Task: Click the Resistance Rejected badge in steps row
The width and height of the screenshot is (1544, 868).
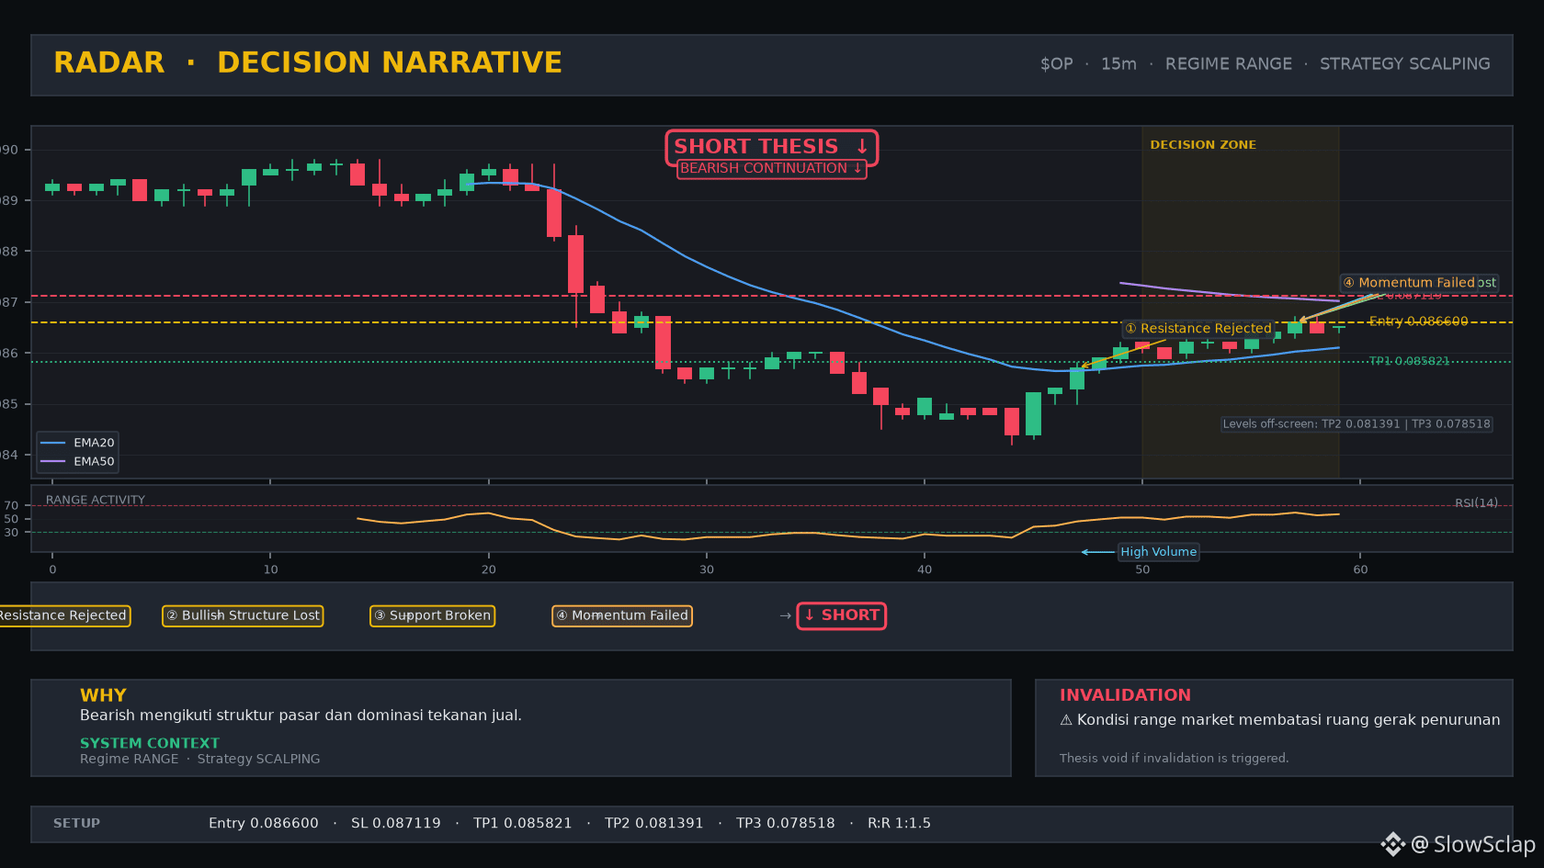Action: click(x=63, y=615)
